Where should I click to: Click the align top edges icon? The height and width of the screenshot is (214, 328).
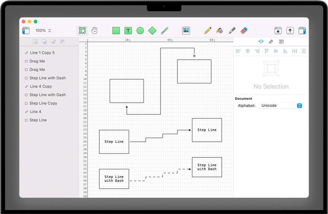click(266, 51)
